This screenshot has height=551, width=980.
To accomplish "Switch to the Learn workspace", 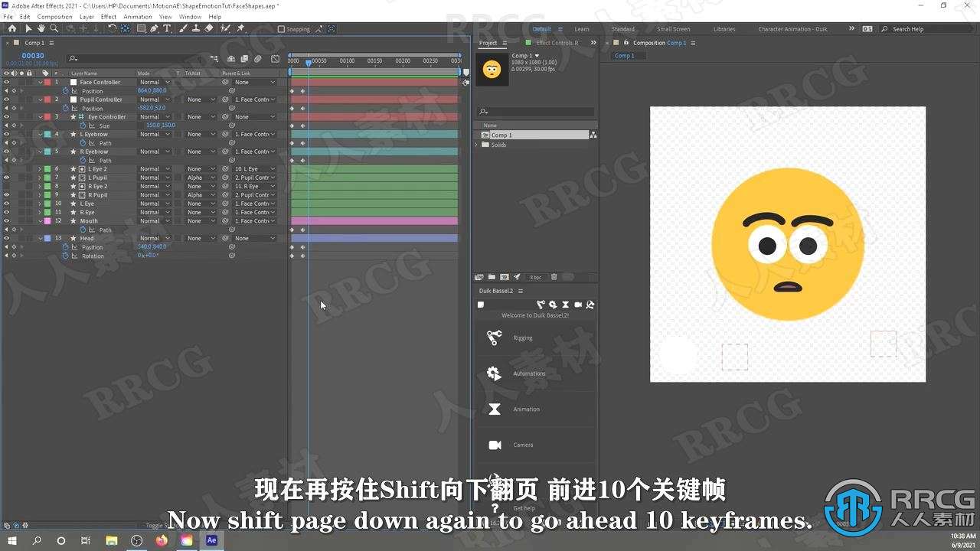I will click(582, 29).
